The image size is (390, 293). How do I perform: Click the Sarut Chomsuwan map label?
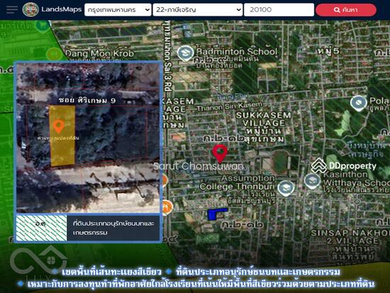199,166
